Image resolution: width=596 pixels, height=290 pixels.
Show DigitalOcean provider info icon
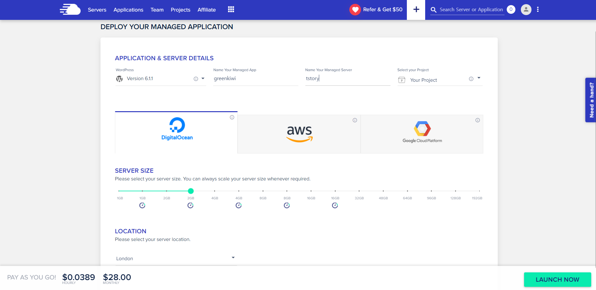pyautogui.click(x=232, y=117)
